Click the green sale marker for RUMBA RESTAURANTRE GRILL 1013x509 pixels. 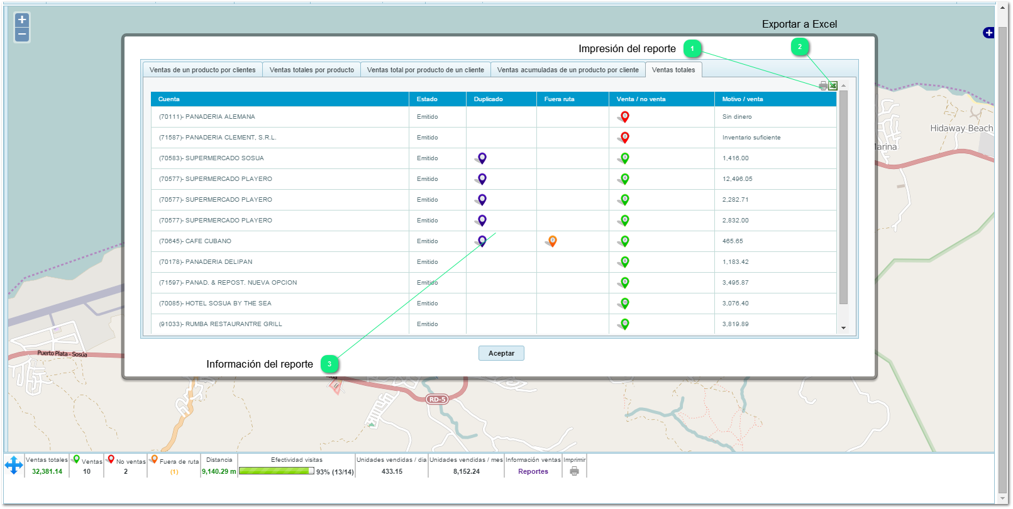(x=624, y=324)
